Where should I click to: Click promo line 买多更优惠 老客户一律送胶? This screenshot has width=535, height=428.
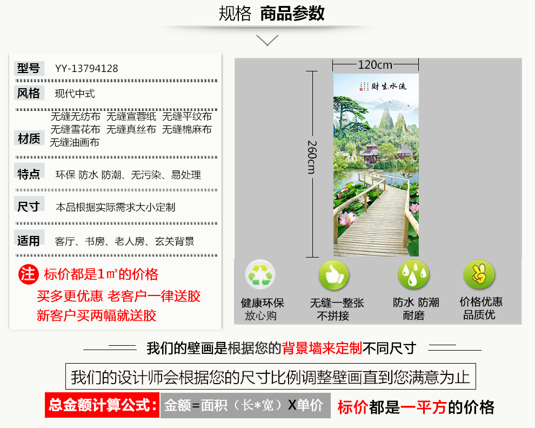coord(119,296)
